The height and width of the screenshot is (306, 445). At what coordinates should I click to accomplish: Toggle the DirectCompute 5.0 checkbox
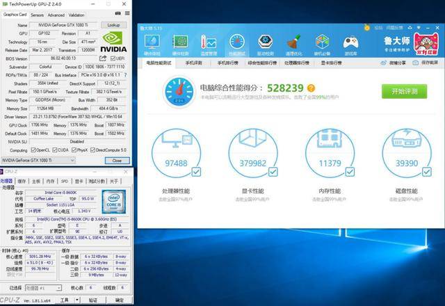92,150
